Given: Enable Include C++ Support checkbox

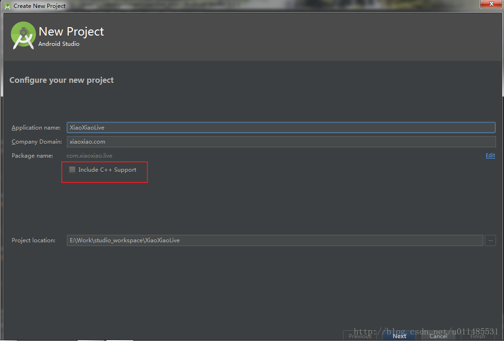Looking at the screenshot, I should [73, 170].
